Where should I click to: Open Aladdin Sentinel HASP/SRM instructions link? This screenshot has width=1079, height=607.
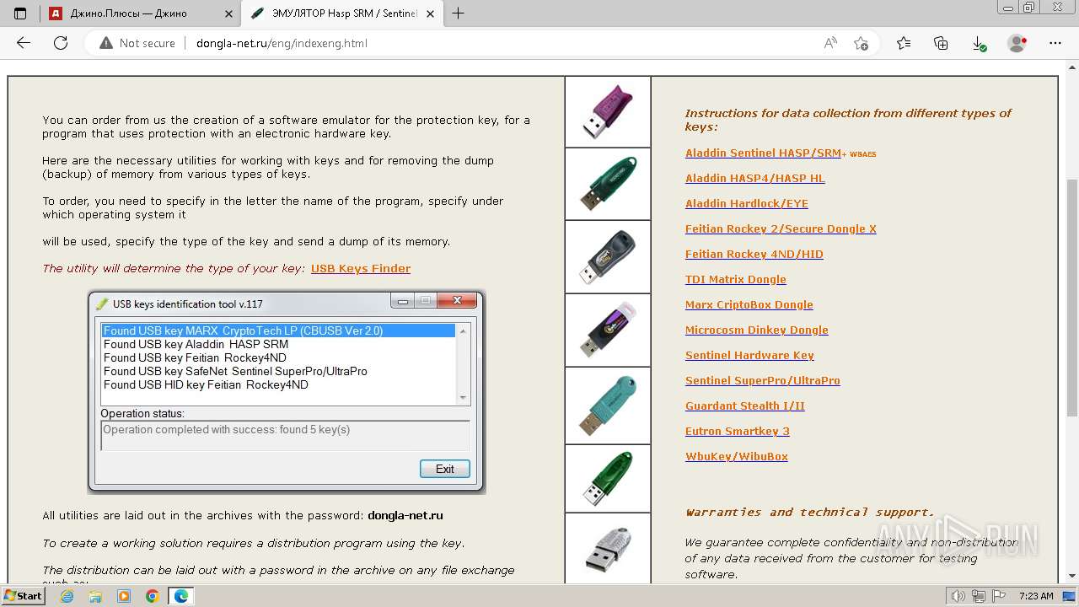tap(763, 153)
